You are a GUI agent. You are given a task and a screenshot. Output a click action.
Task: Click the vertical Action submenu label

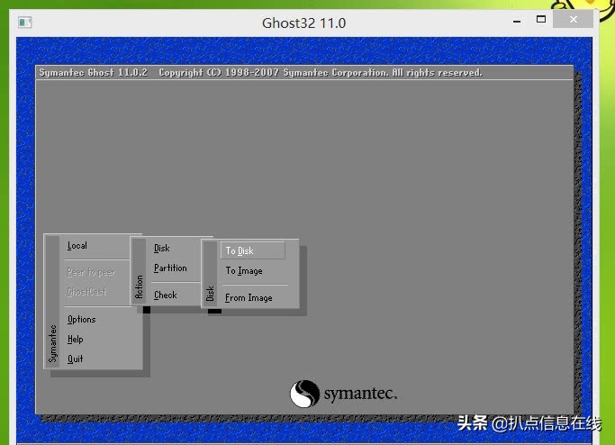pyautogui.click(x=139, y=286)
